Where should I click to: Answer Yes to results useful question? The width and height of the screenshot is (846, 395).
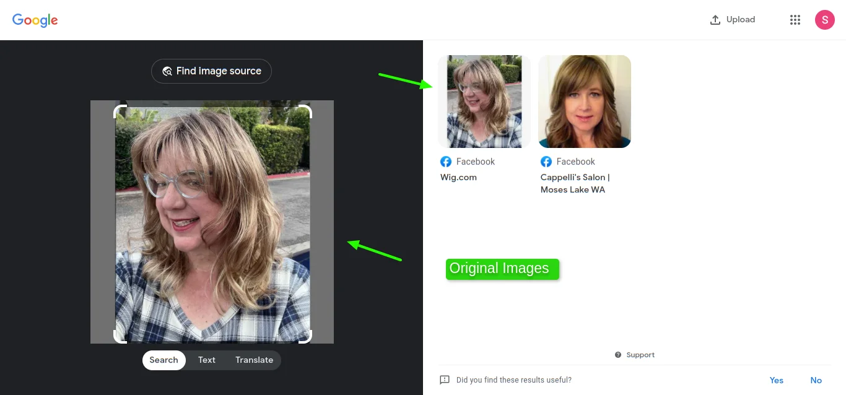pyautogui.click(x=776, y=380)
